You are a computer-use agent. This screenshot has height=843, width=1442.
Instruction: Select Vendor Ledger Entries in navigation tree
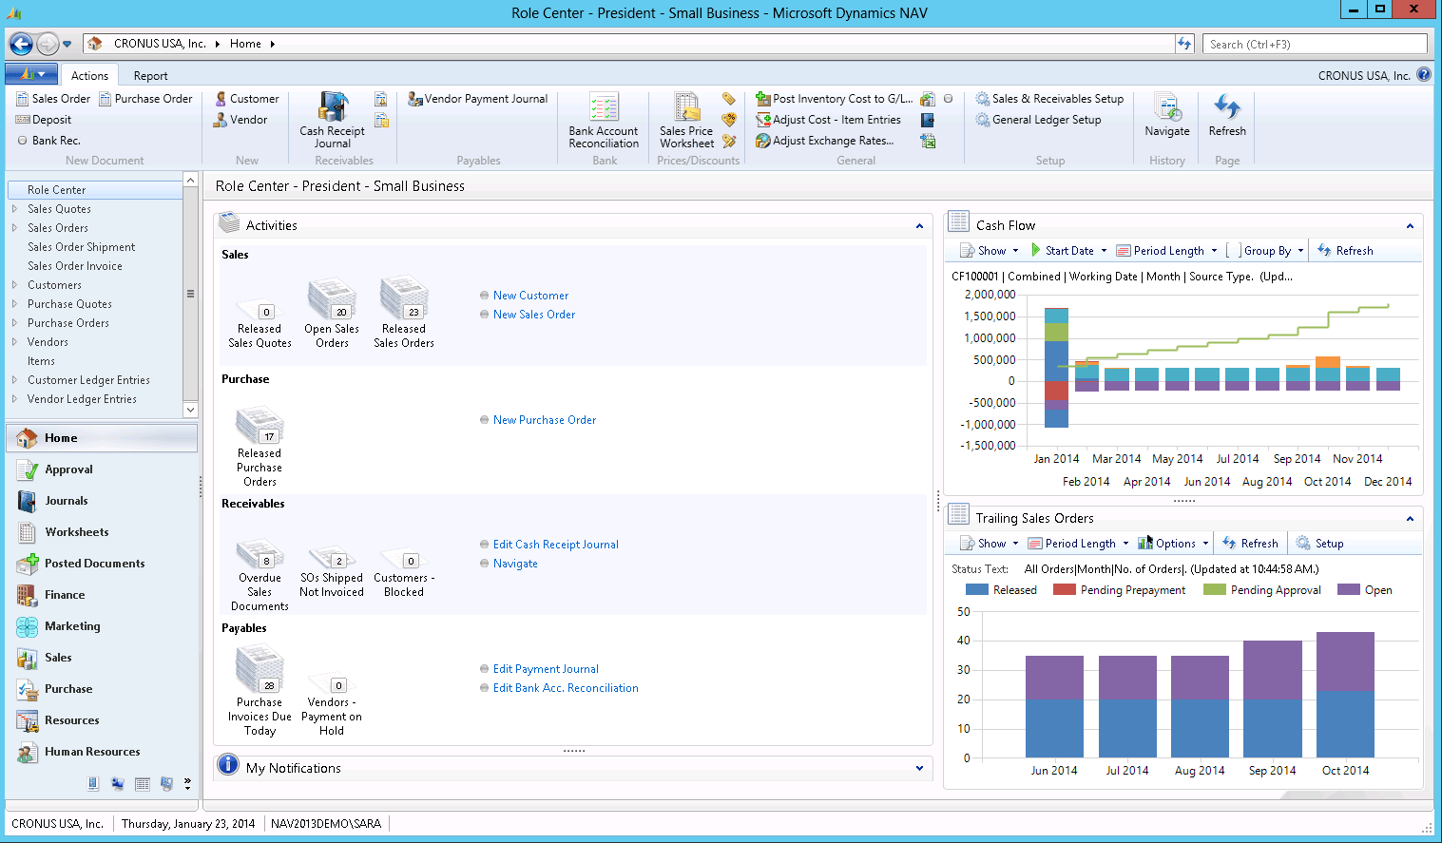pyautogui.click(x=82, y=399)
